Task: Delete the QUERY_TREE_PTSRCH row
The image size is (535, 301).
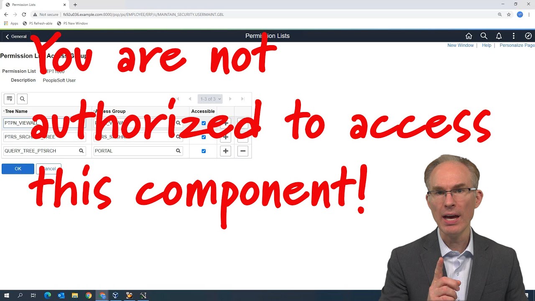Action: [243, 151]
